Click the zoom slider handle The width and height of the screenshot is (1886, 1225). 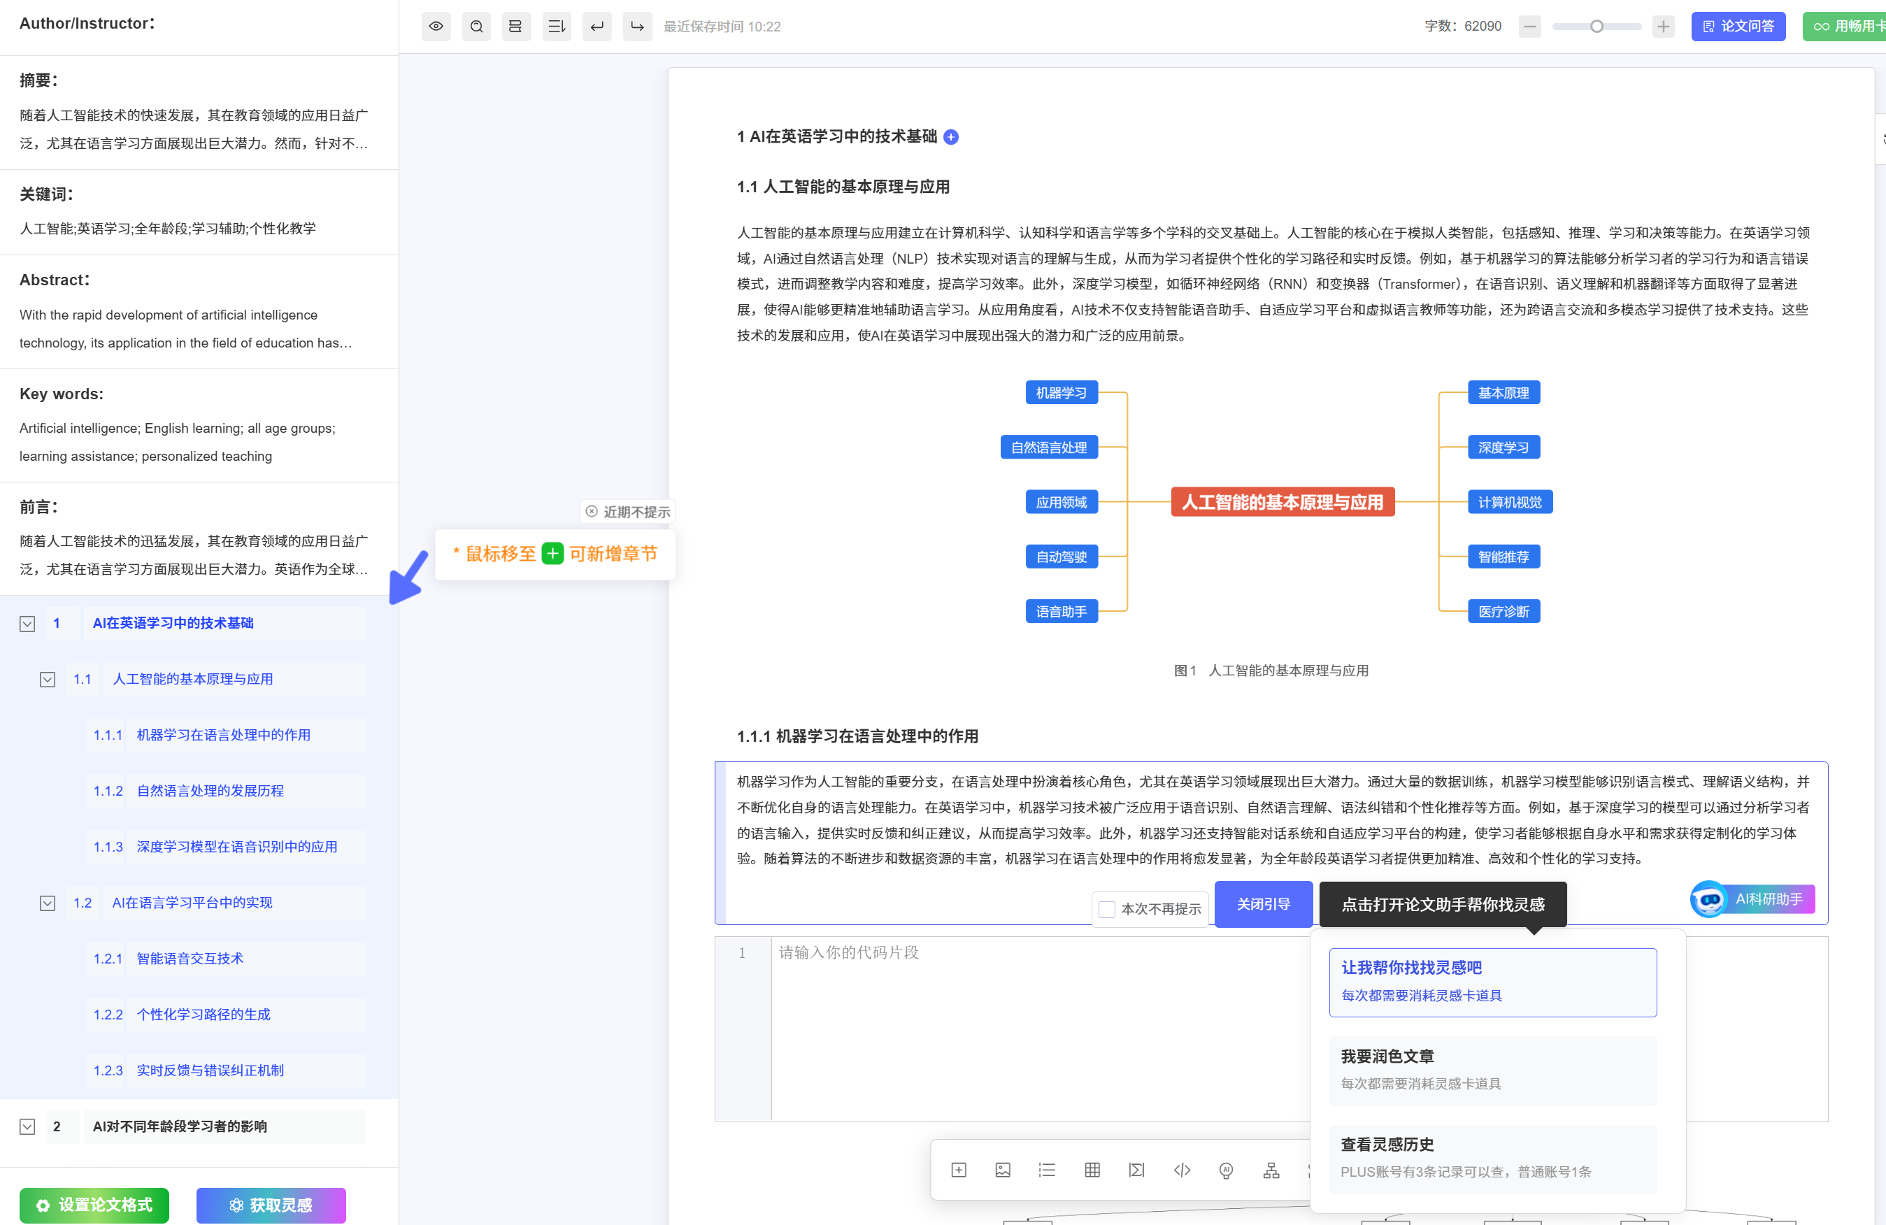(x=1596, y=26)
